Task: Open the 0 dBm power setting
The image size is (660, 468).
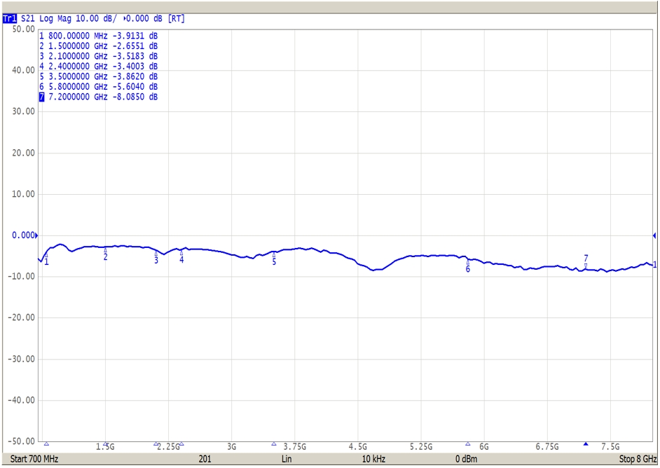Action: click(466, 460)
